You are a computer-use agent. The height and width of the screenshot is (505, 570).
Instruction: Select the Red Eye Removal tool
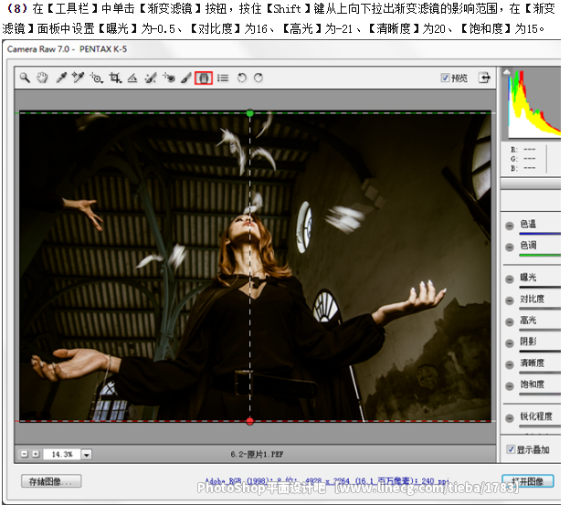(x=169, y=78)
